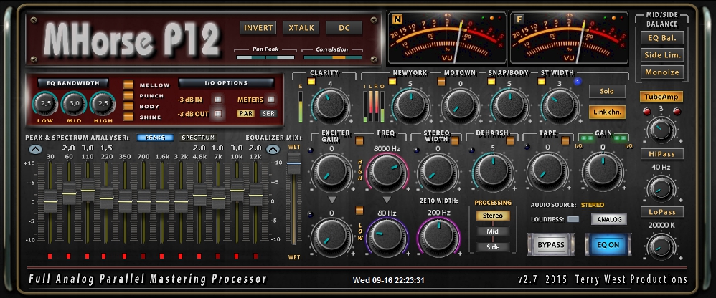Toggle the XTALK button
The width and height of the screenshot is (716, 298).
click(301, 28)
